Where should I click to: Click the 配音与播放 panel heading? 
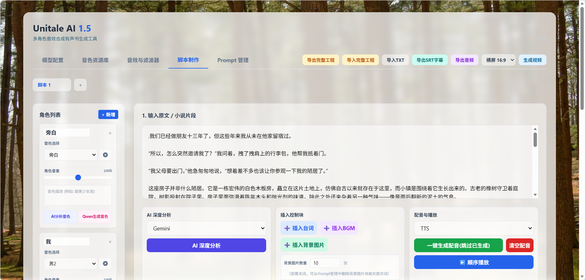tap(425, 215)
